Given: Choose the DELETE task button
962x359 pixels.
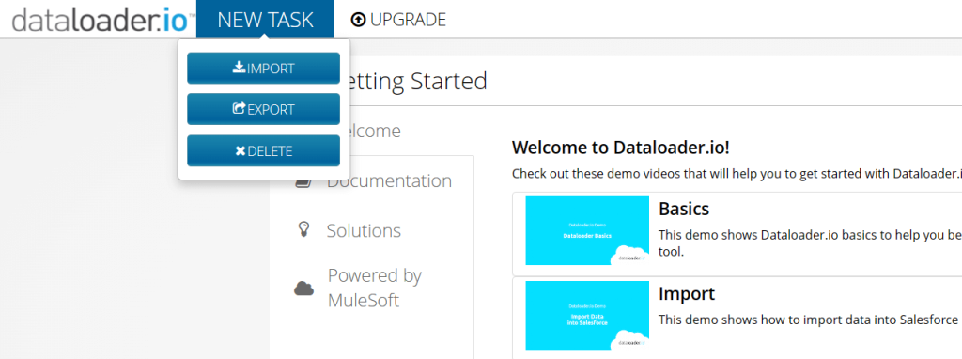Looking at the screenshot, I should (263, 150).
